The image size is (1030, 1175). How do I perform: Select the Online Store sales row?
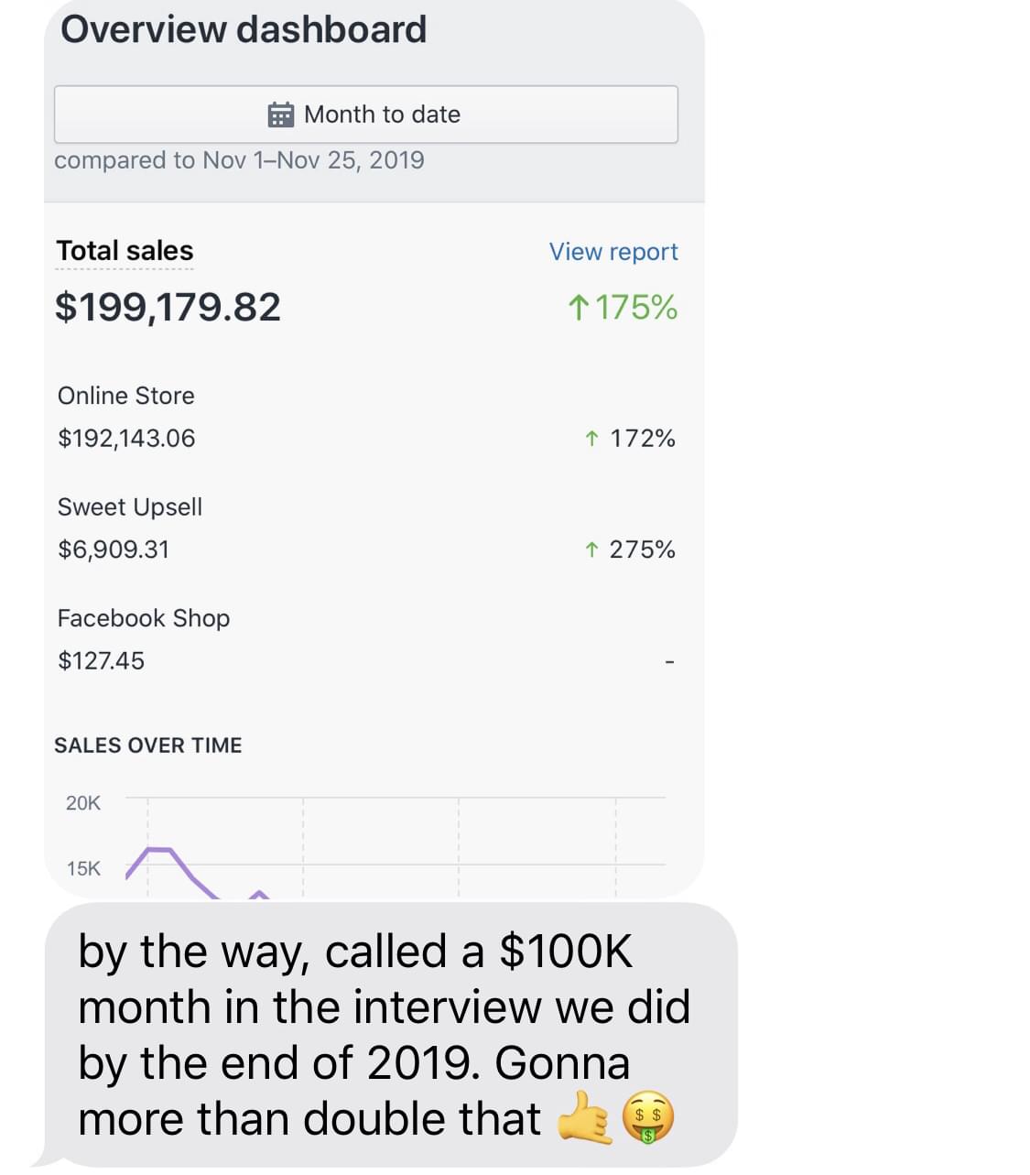click(366, 418)
